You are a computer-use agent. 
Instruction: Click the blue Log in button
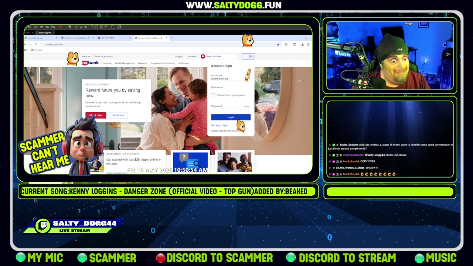click(231, 117)
